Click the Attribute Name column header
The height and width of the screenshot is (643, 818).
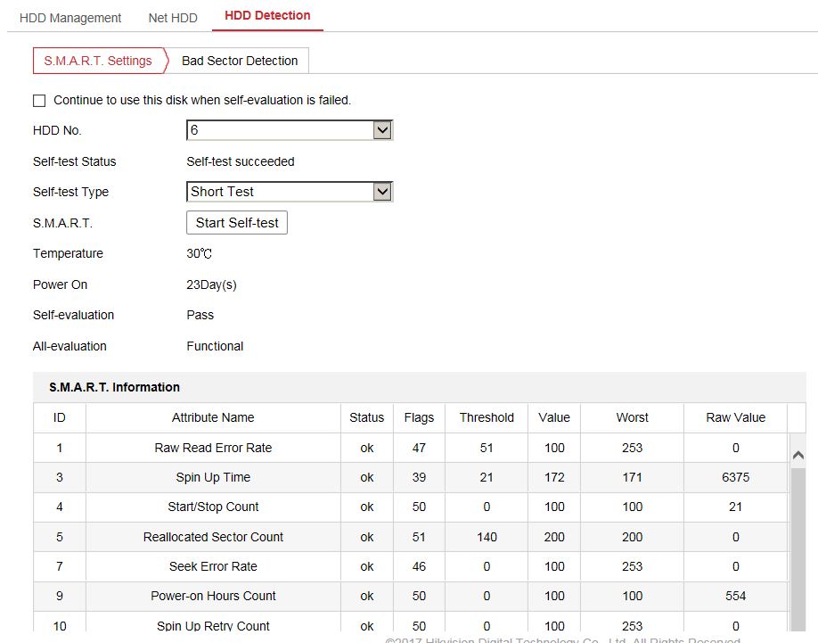(x=213, y=417)
